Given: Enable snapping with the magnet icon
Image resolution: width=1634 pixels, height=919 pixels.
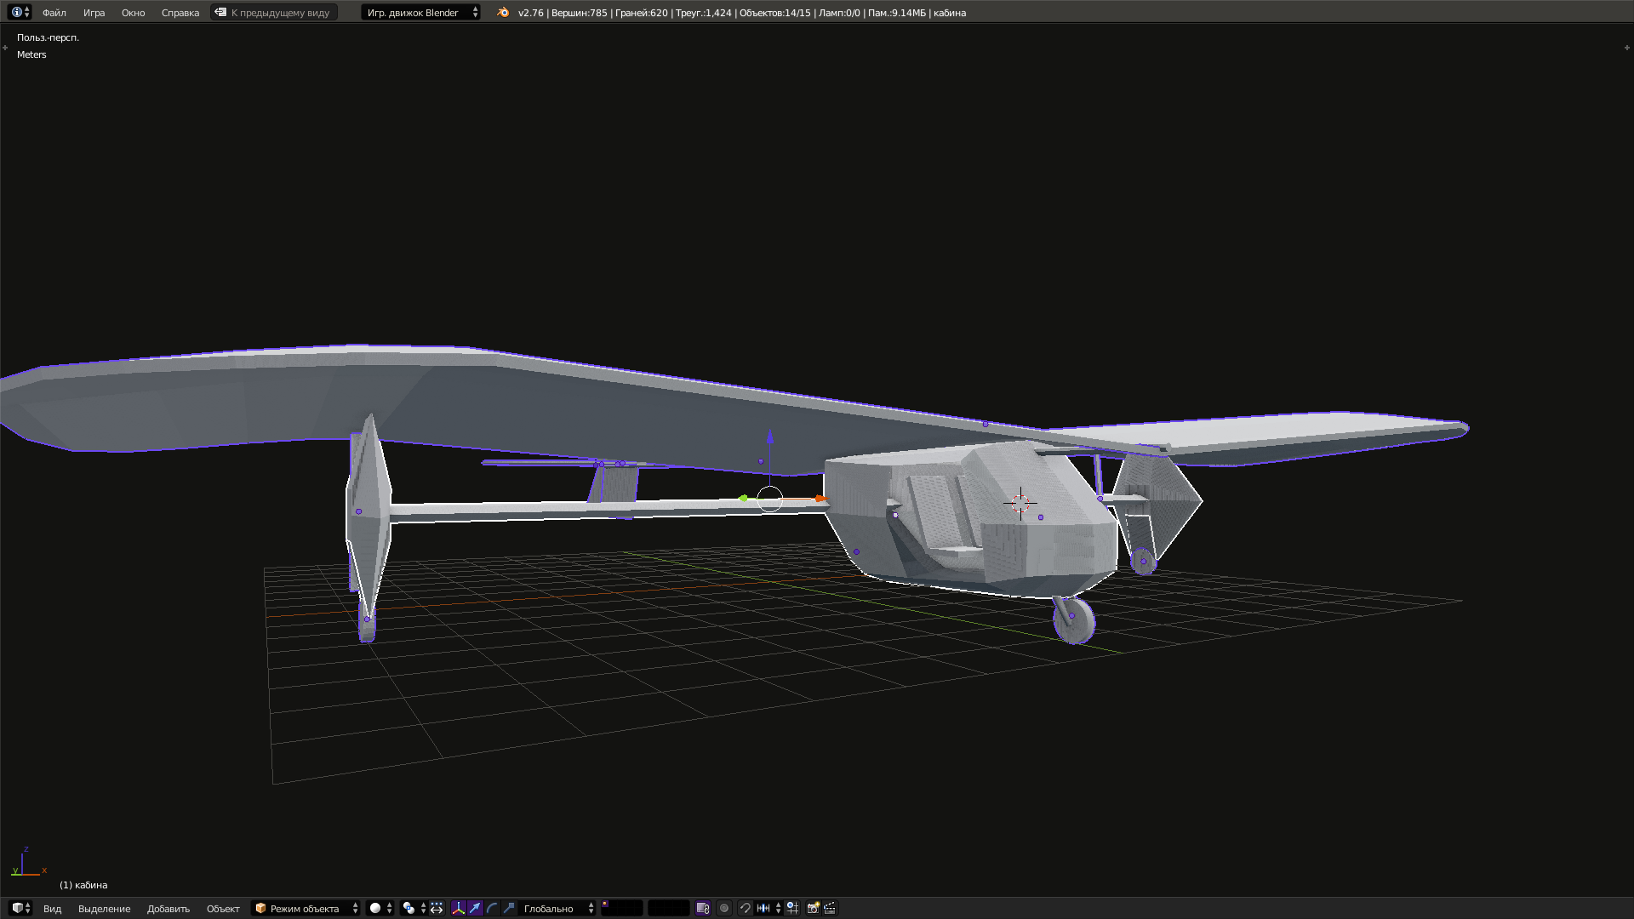Looking at the screenshot, I should point(746,908).
